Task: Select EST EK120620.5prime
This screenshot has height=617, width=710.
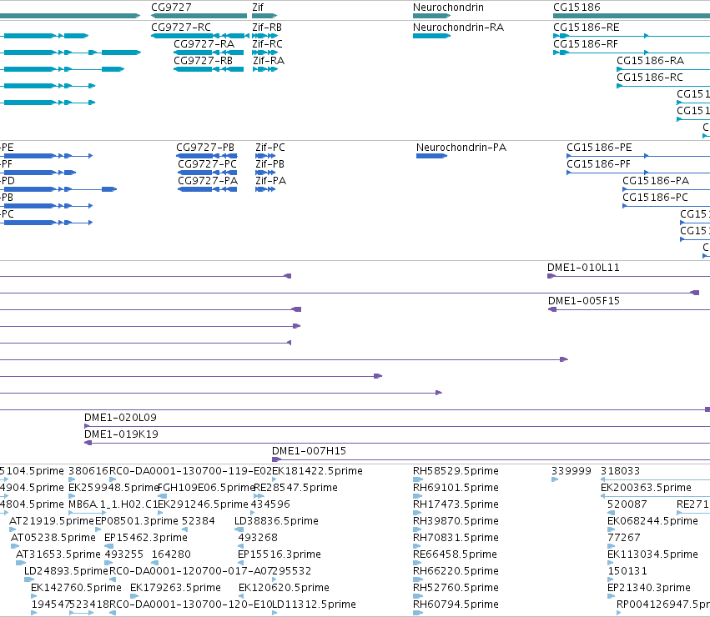Action: point(284,588)
